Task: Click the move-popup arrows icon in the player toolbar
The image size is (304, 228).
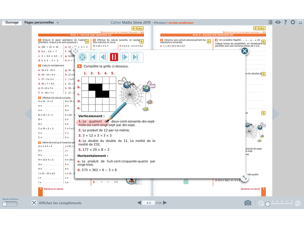Action: pos(82,57)
